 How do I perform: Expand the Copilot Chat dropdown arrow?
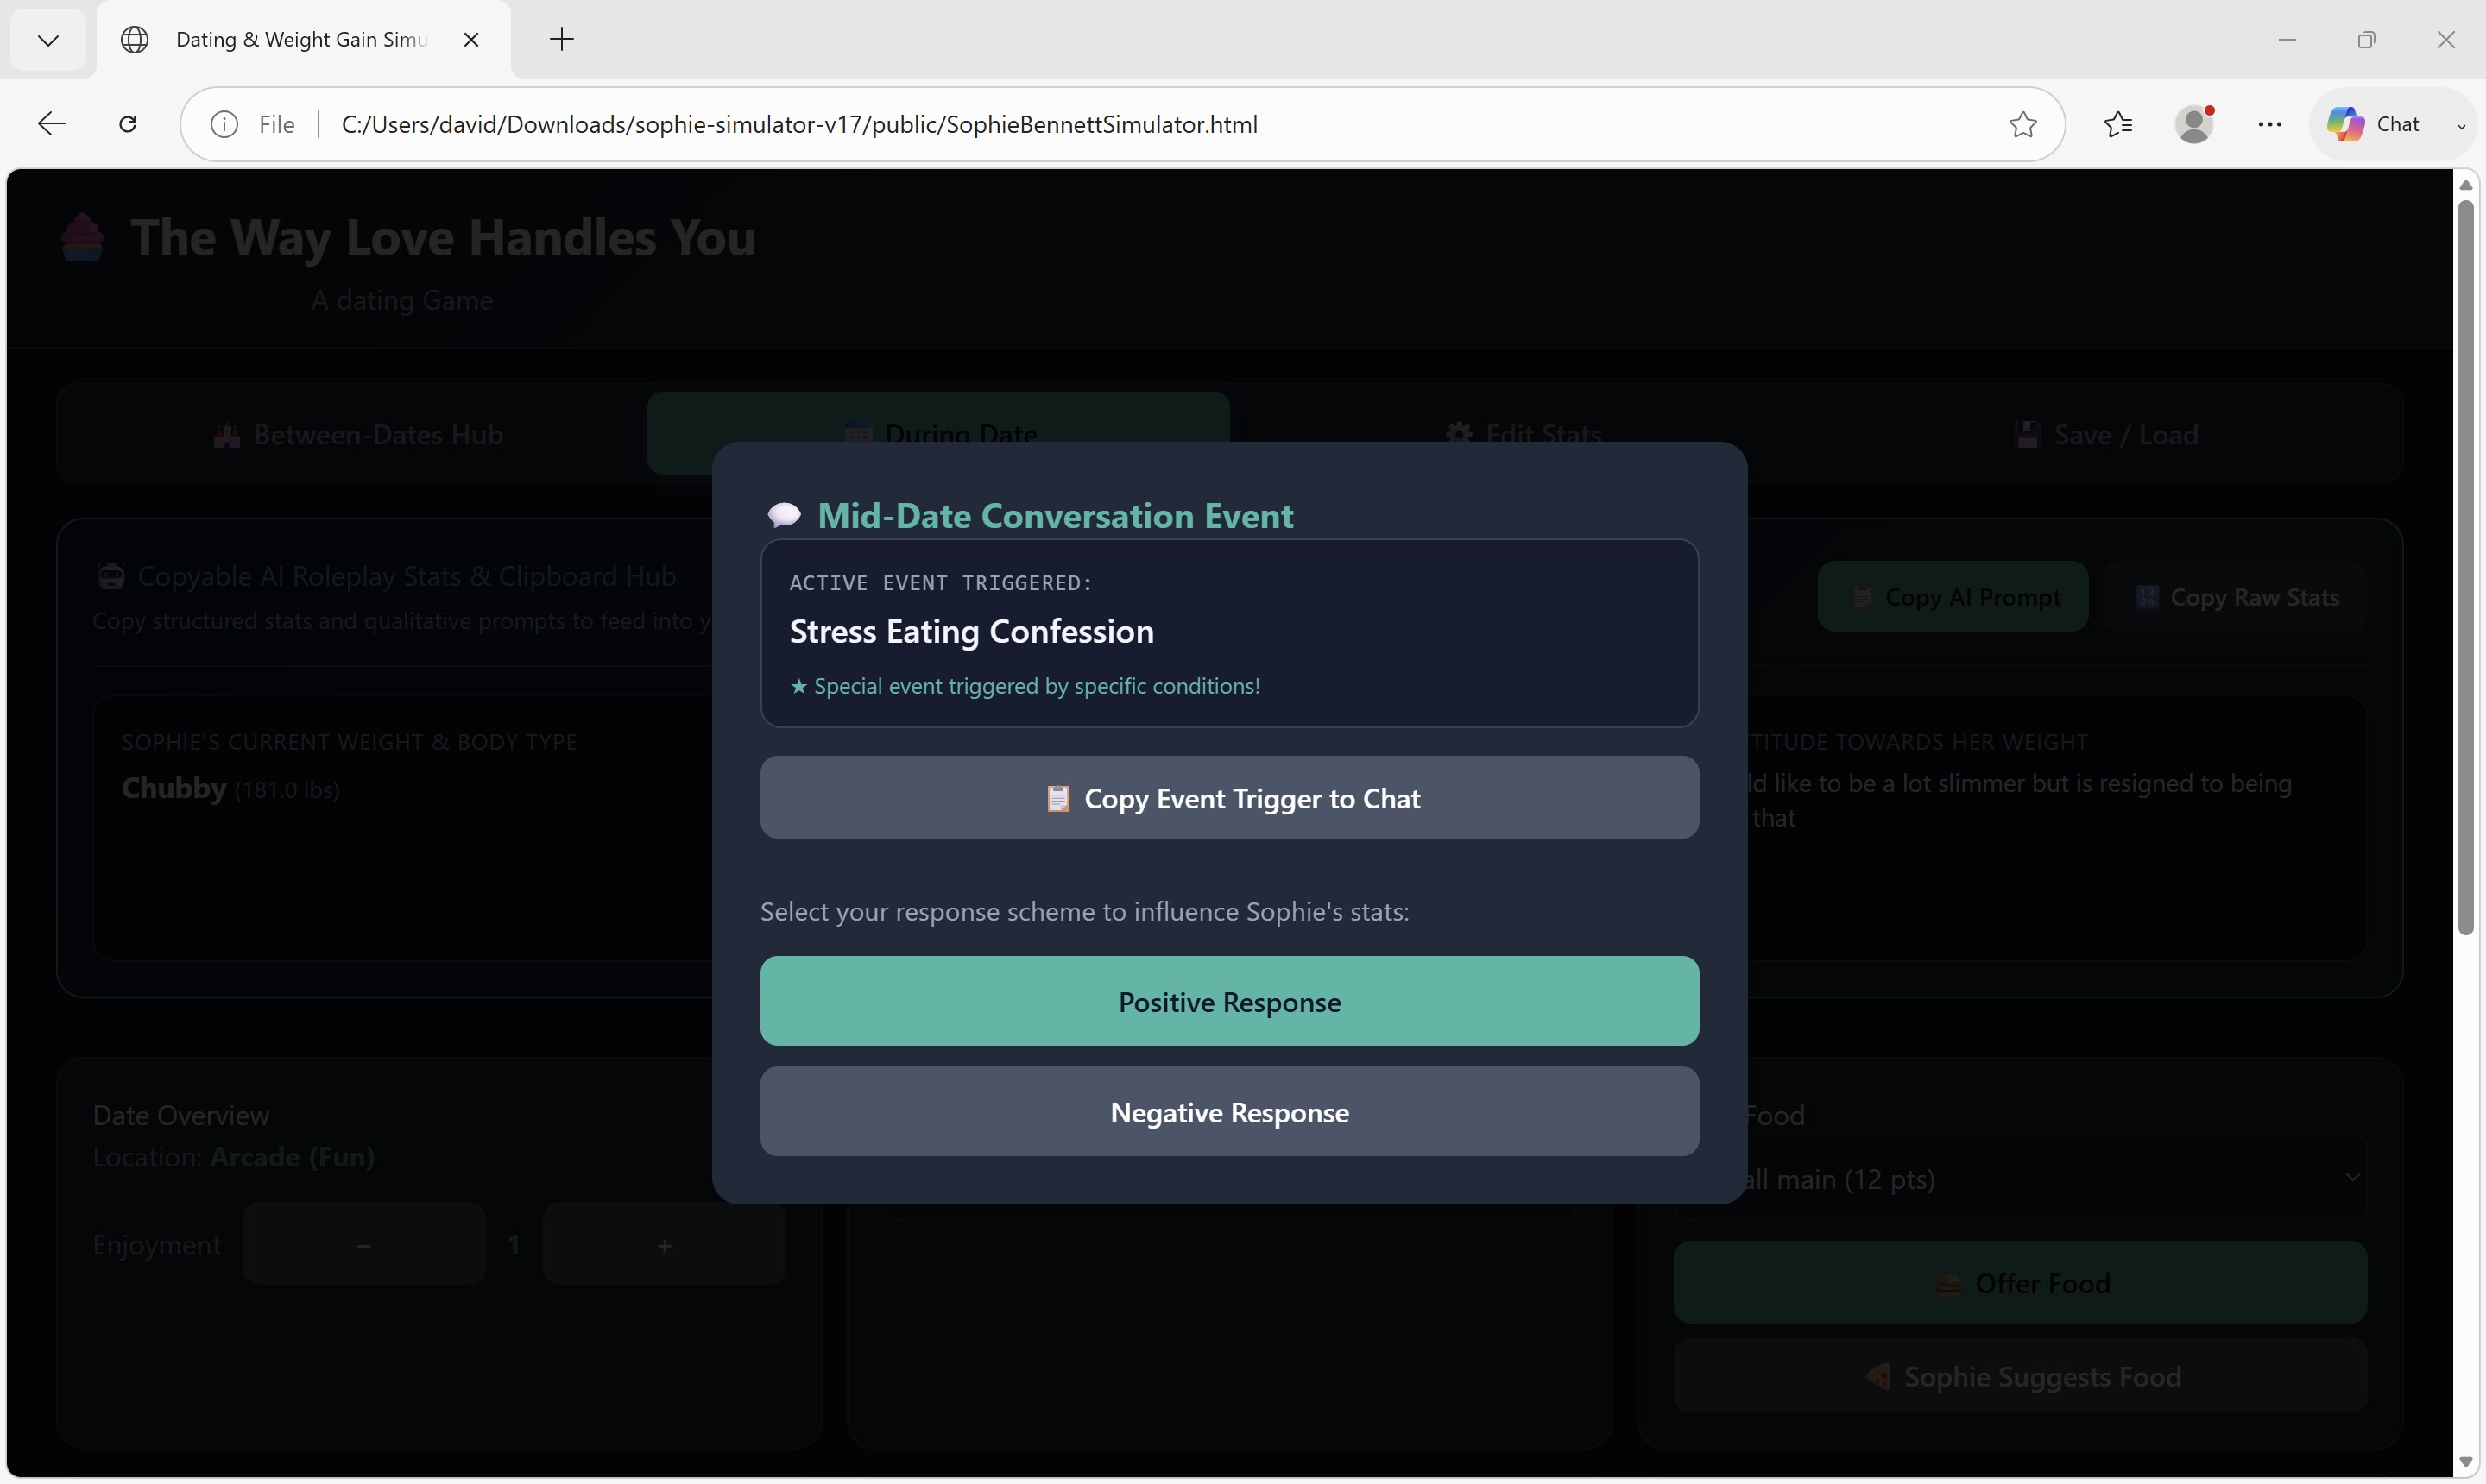(2461, 125)
